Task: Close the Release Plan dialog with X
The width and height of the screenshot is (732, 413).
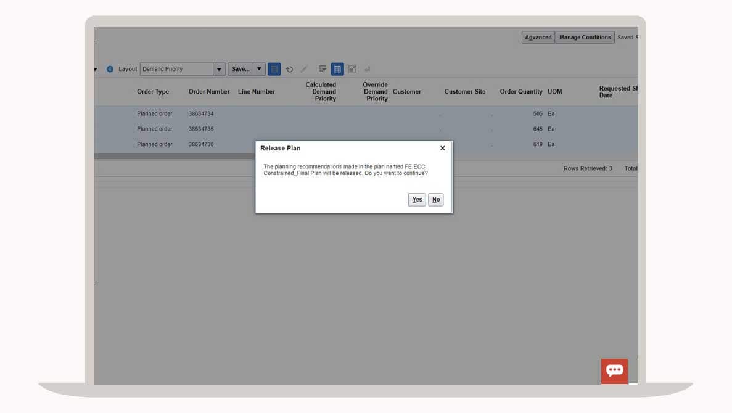Action: [442, 149]
